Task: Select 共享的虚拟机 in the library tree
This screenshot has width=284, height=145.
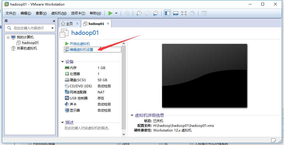Action: click(27, 48)
